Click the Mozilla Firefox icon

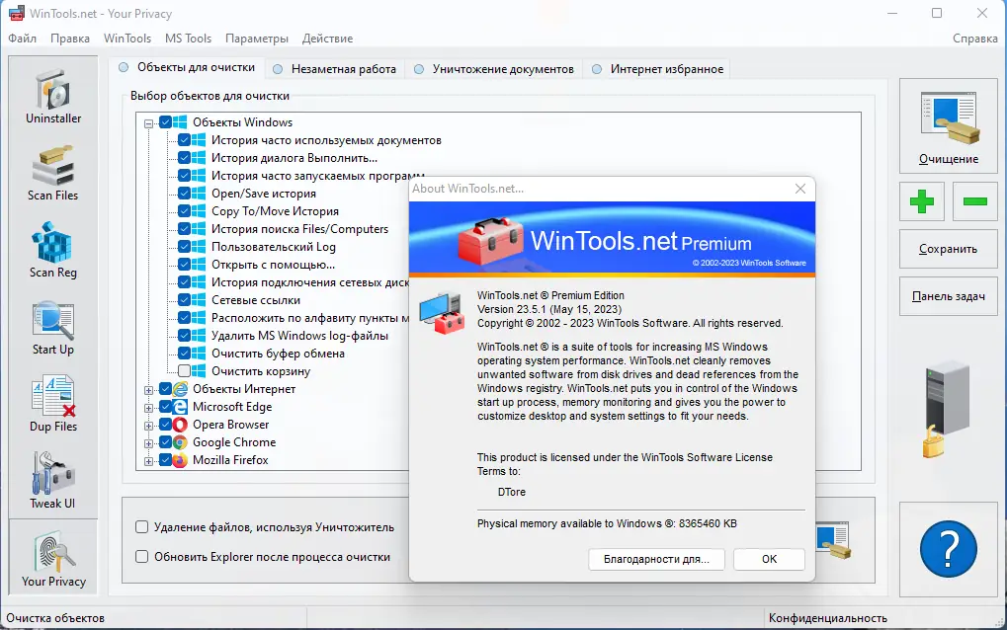(181, 460)
